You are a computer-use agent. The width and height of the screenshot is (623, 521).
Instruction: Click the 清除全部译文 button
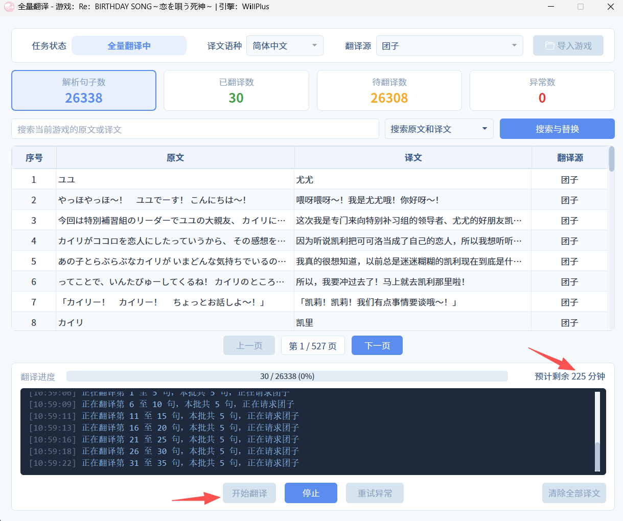(574, 493)
